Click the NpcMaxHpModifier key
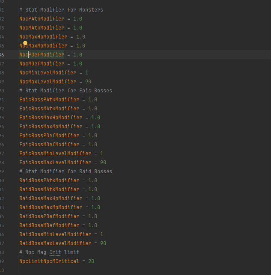 click(43, 37)
